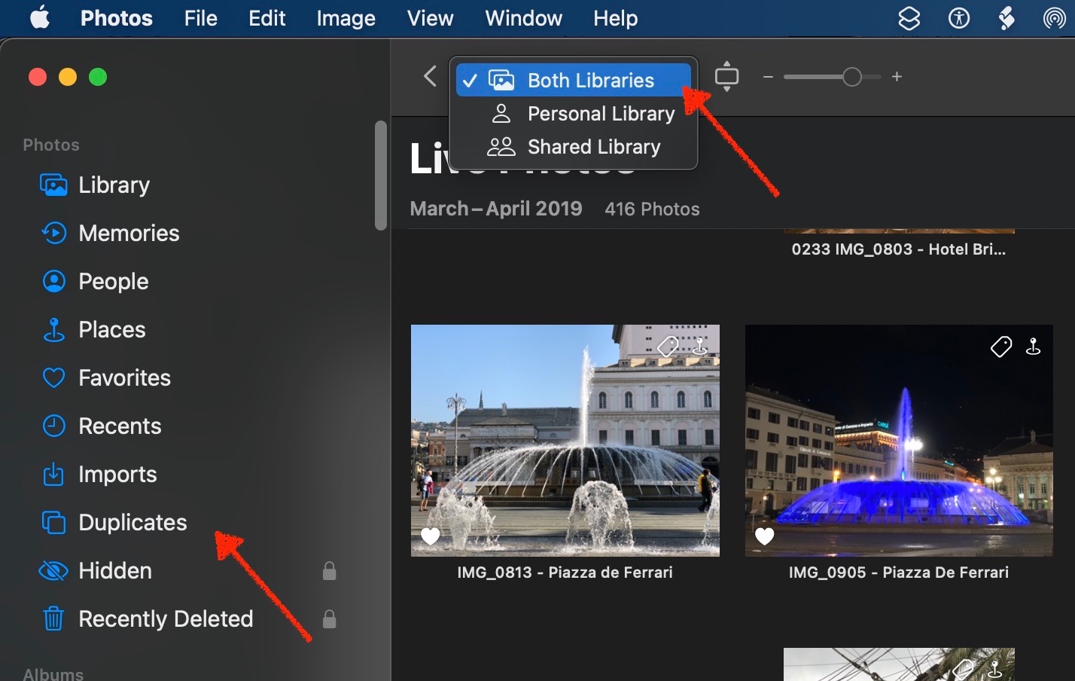Click the zoom in plus button
This screenshot has width=1075, height=681.
[897, 77]
